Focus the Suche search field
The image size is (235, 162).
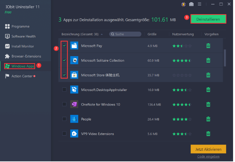tap(125, 34)
